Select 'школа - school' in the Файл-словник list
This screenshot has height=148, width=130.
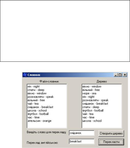click(x=37, y=111)
